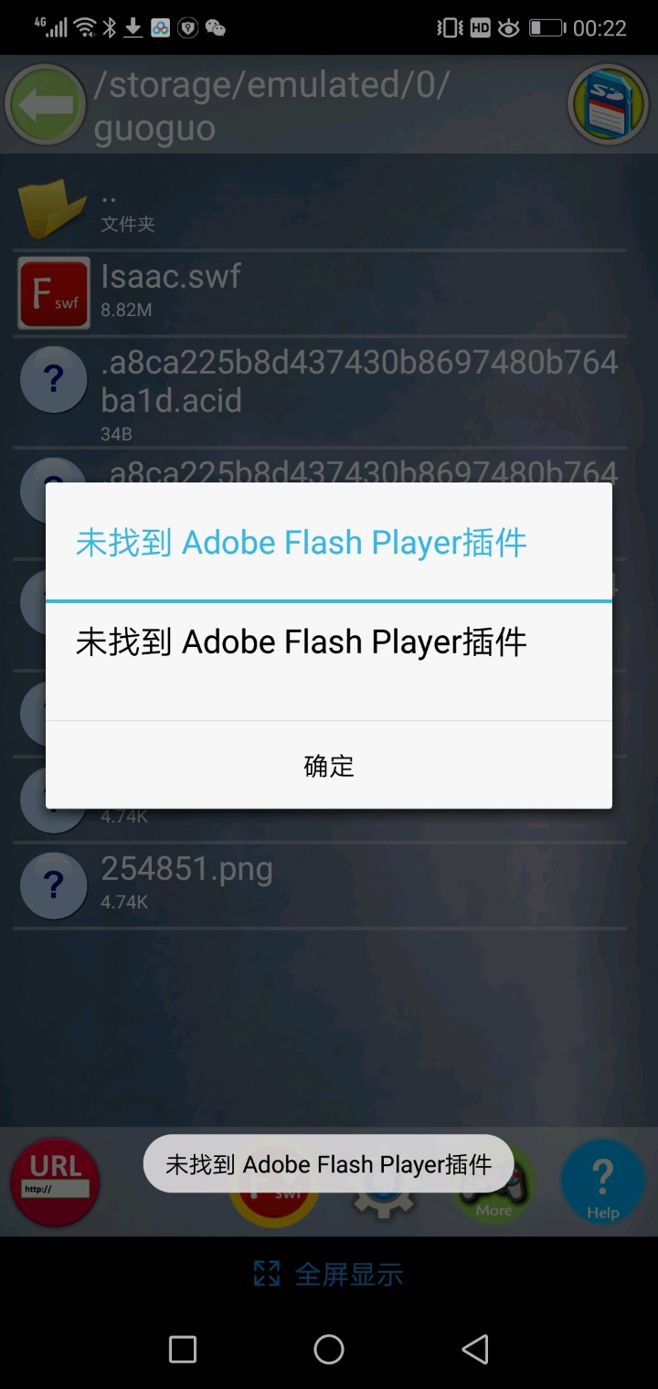
Task: Tap 全屏显示 fullscreen link
Action: pos(348,1274)
